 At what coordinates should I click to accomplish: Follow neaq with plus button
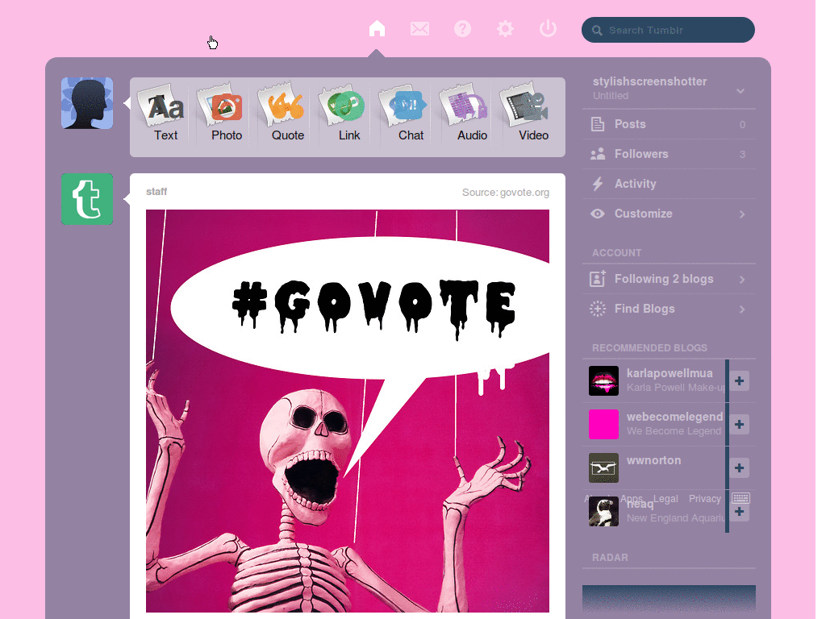(739, 512)
